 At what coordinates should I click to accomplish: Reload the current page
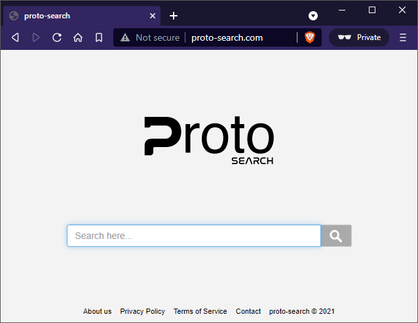pos(57,37)
